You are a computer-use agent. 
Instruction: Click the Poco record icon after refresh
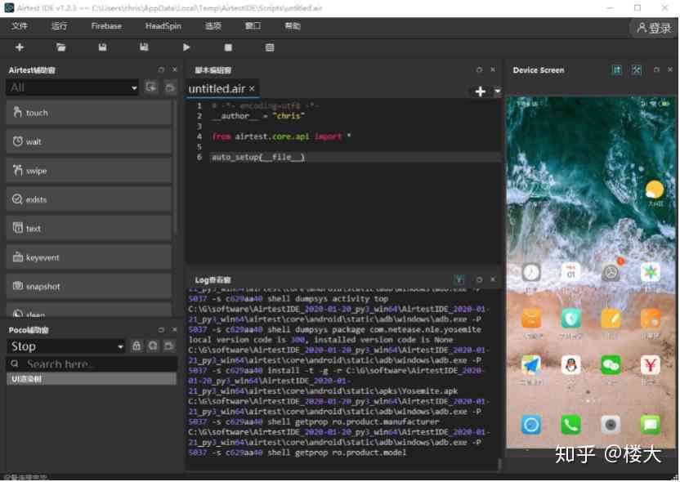click(169, 346)
